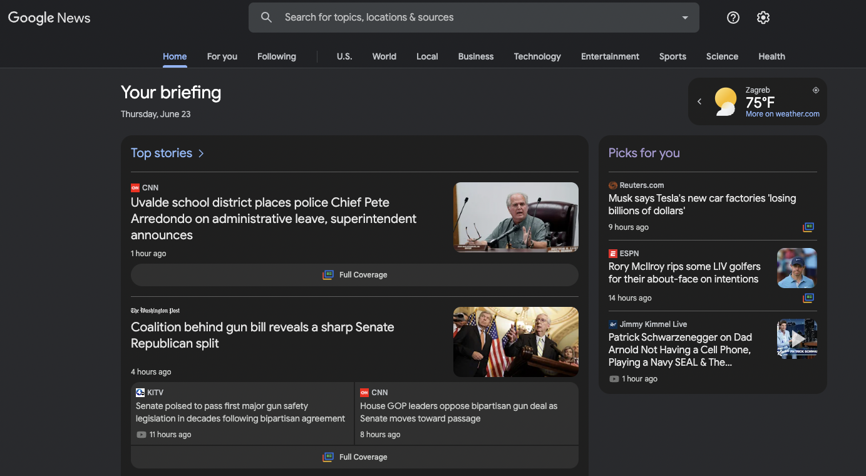The width and height of the screenshot is (866, 476).
Task: Go to Sports tab
Action: click(x=673, y=56)
